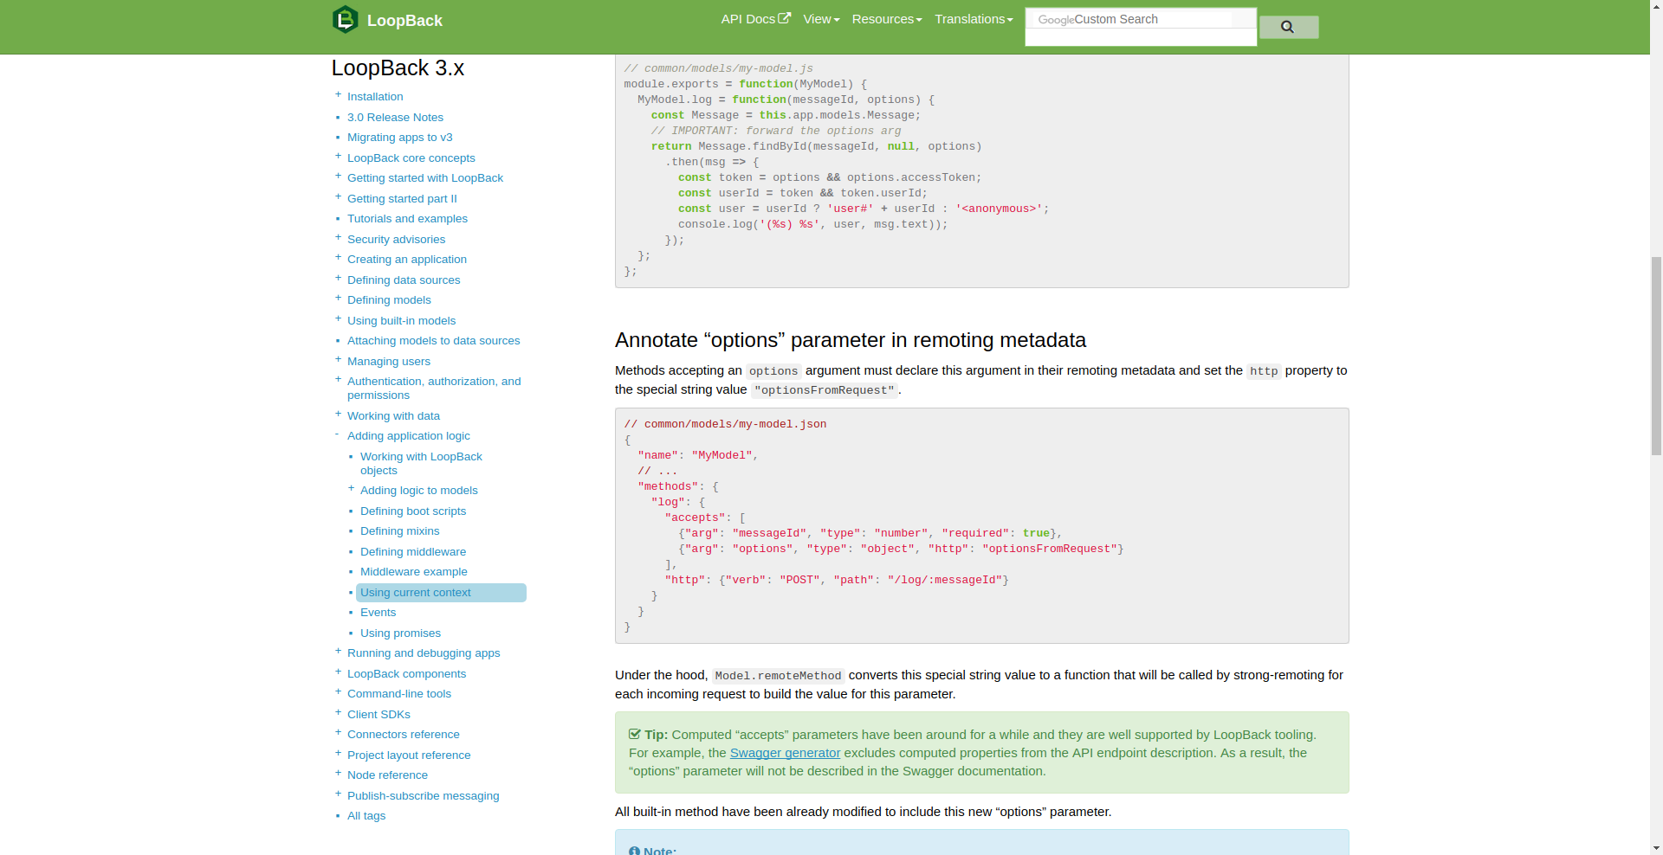Collapse Adding application logic minus icon
The image size is (1663, 855).
point(338,434)
